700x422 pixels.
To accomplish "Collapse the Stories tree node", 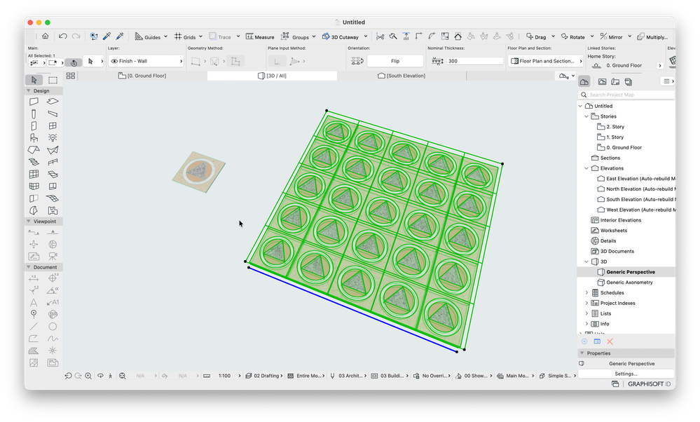I will [586, 116].
